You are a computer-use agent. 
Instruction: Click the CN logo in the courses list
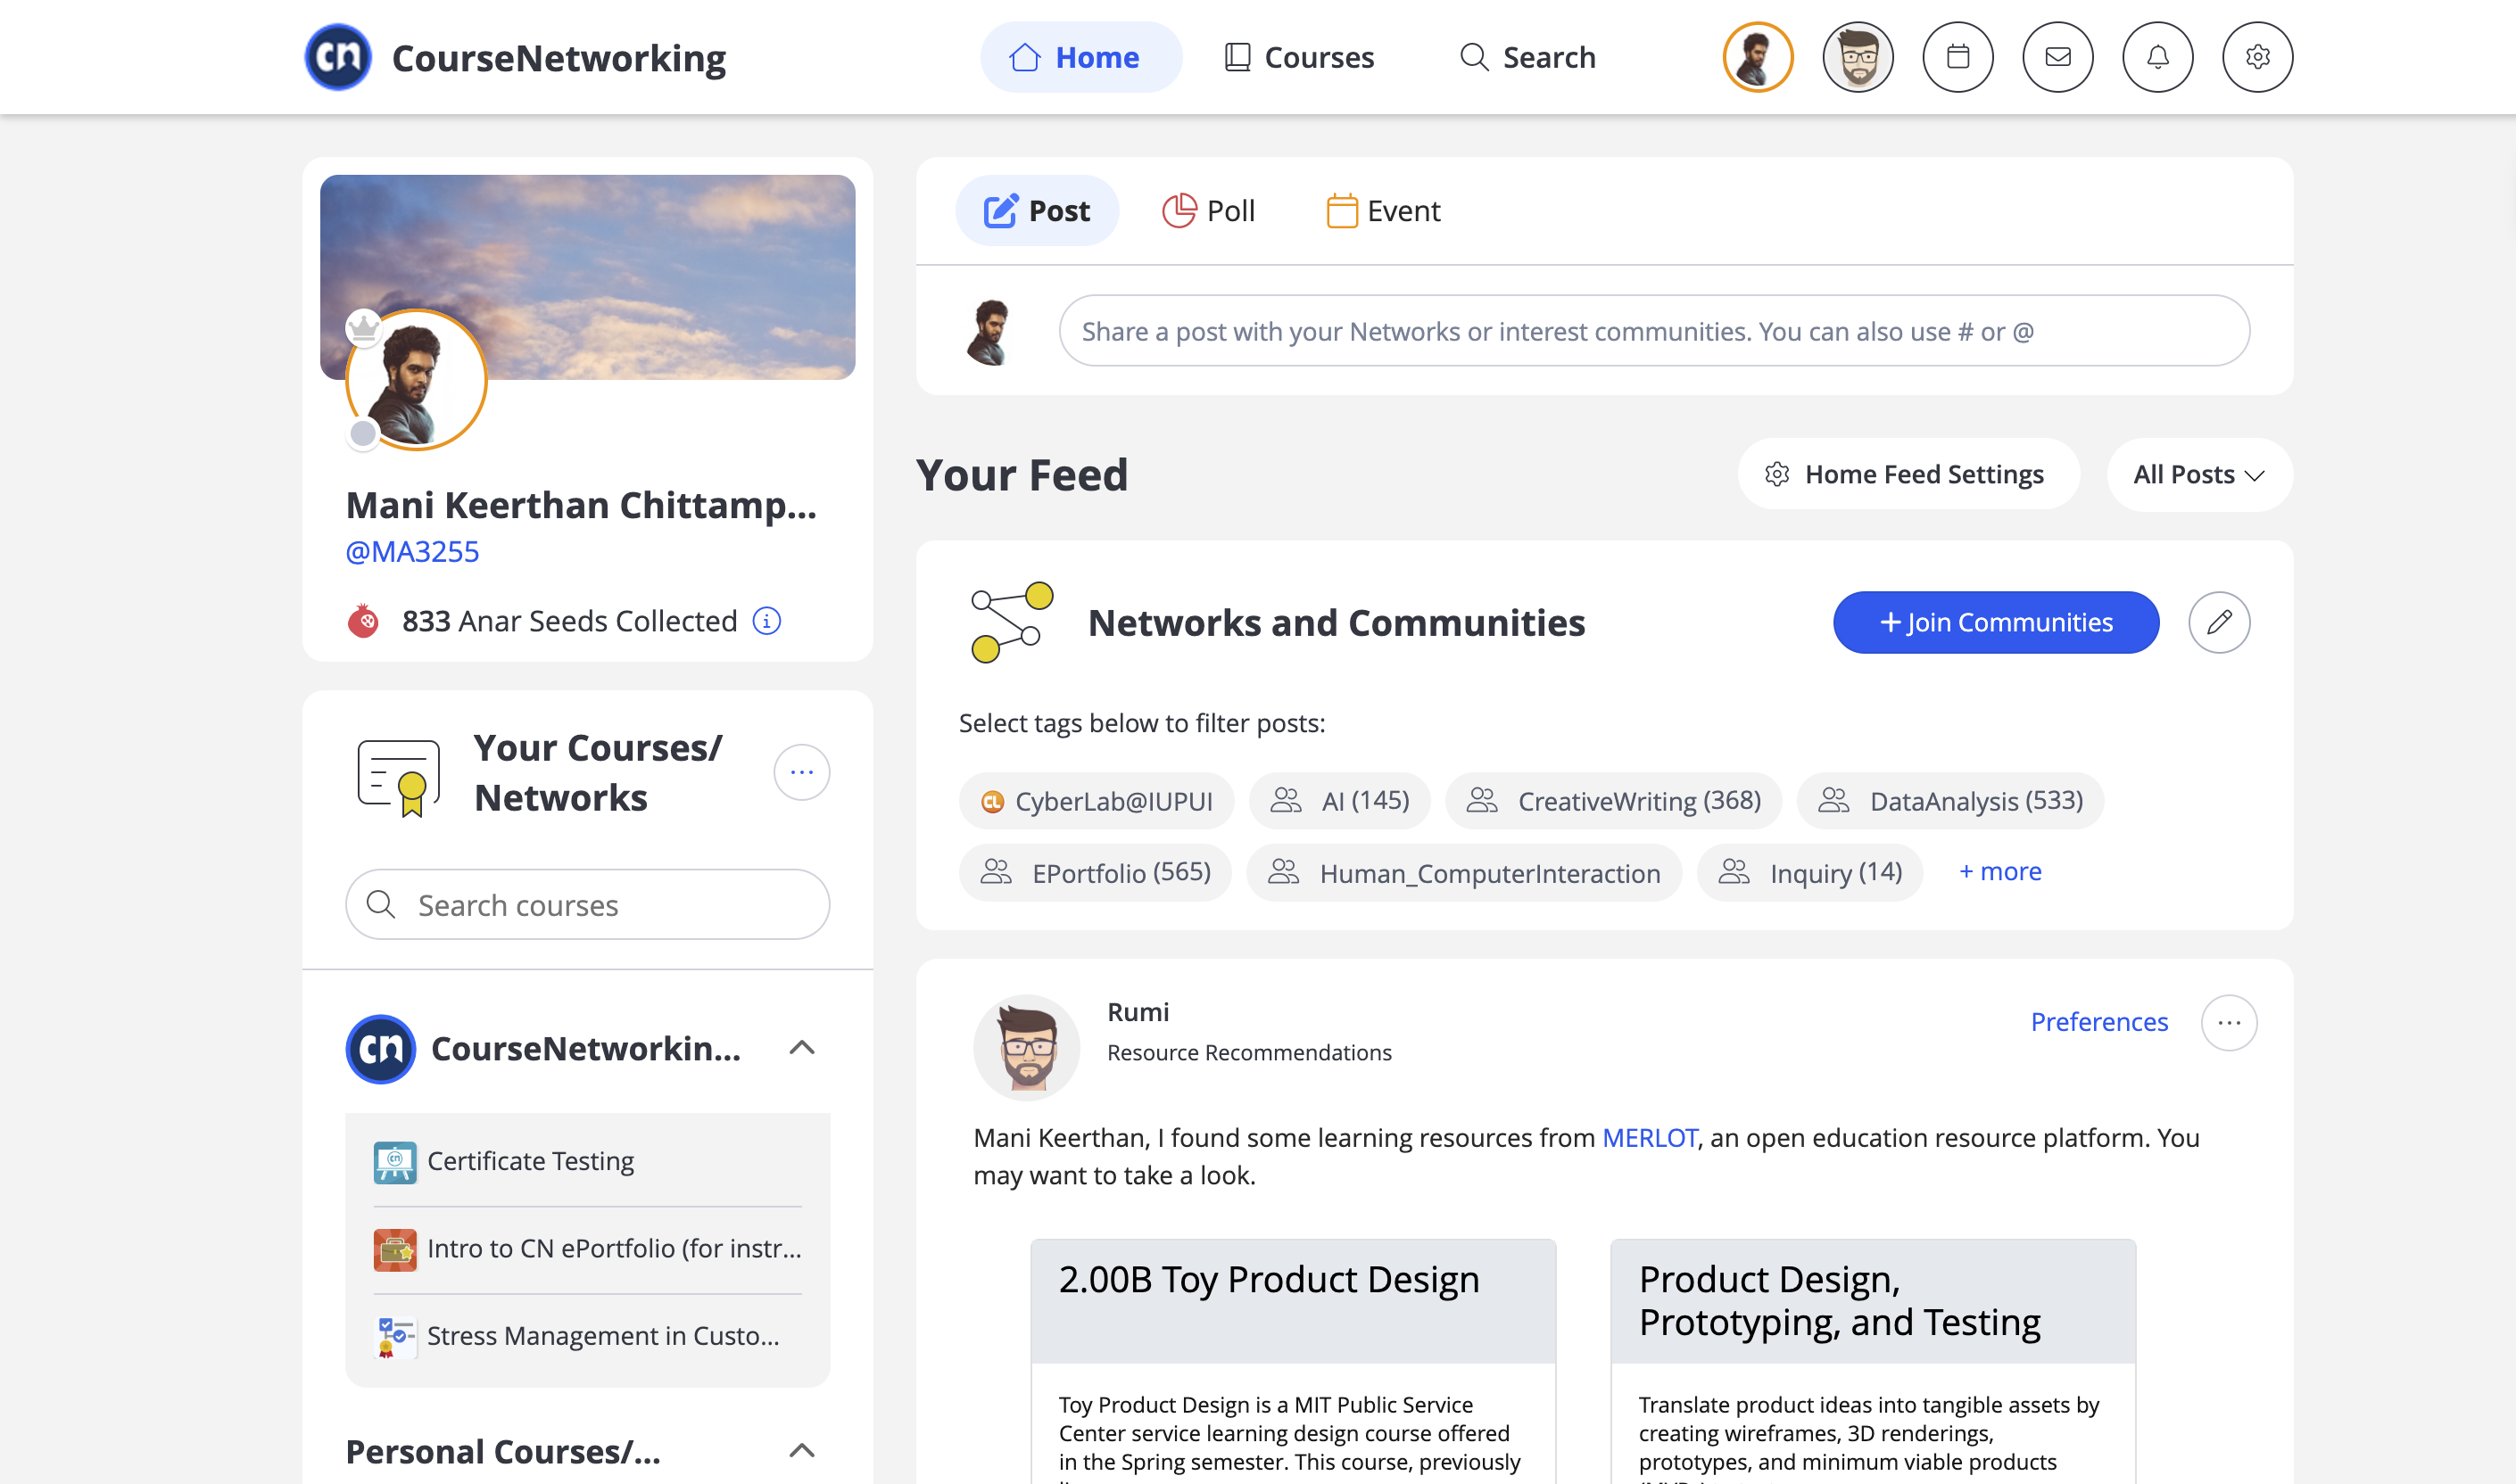[380, 1049]
